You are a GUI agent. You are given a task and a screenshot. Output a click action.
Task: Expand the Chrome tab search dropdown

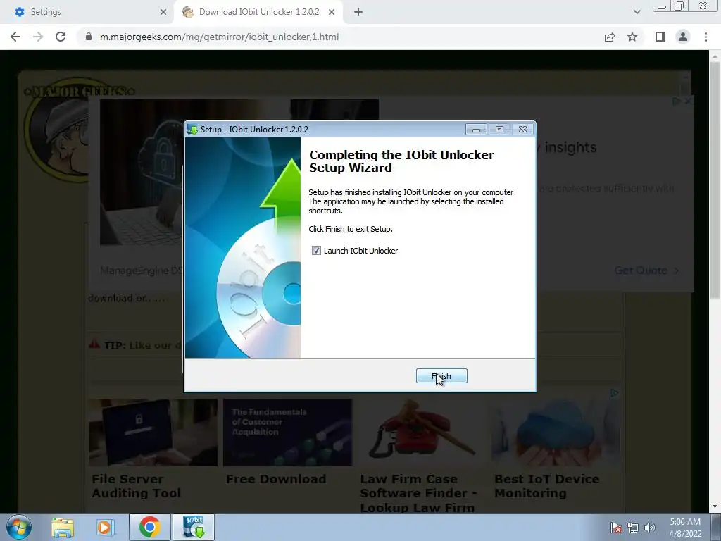click(637, 12)
